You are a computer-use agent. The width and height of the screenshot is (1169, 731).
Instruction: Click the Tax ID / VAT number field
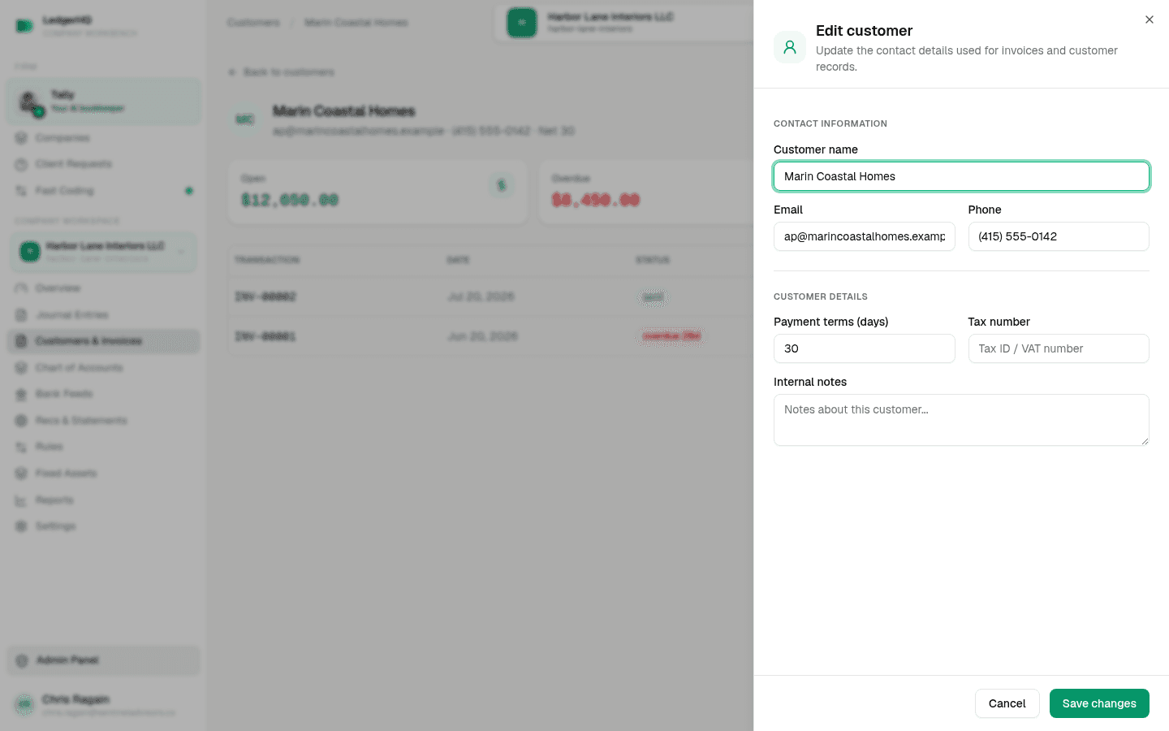click(1059, 348)
